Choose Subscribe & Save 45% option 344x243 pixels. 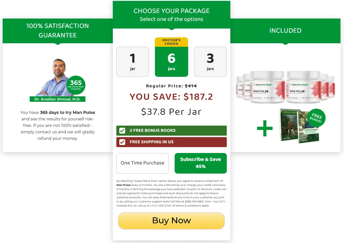coord(201,163)
